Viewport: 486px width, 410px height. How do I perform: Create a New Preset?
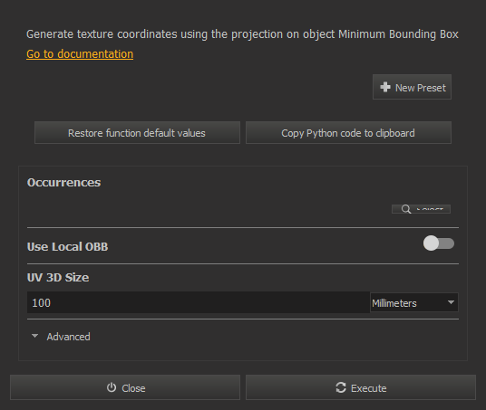(412, 87)
